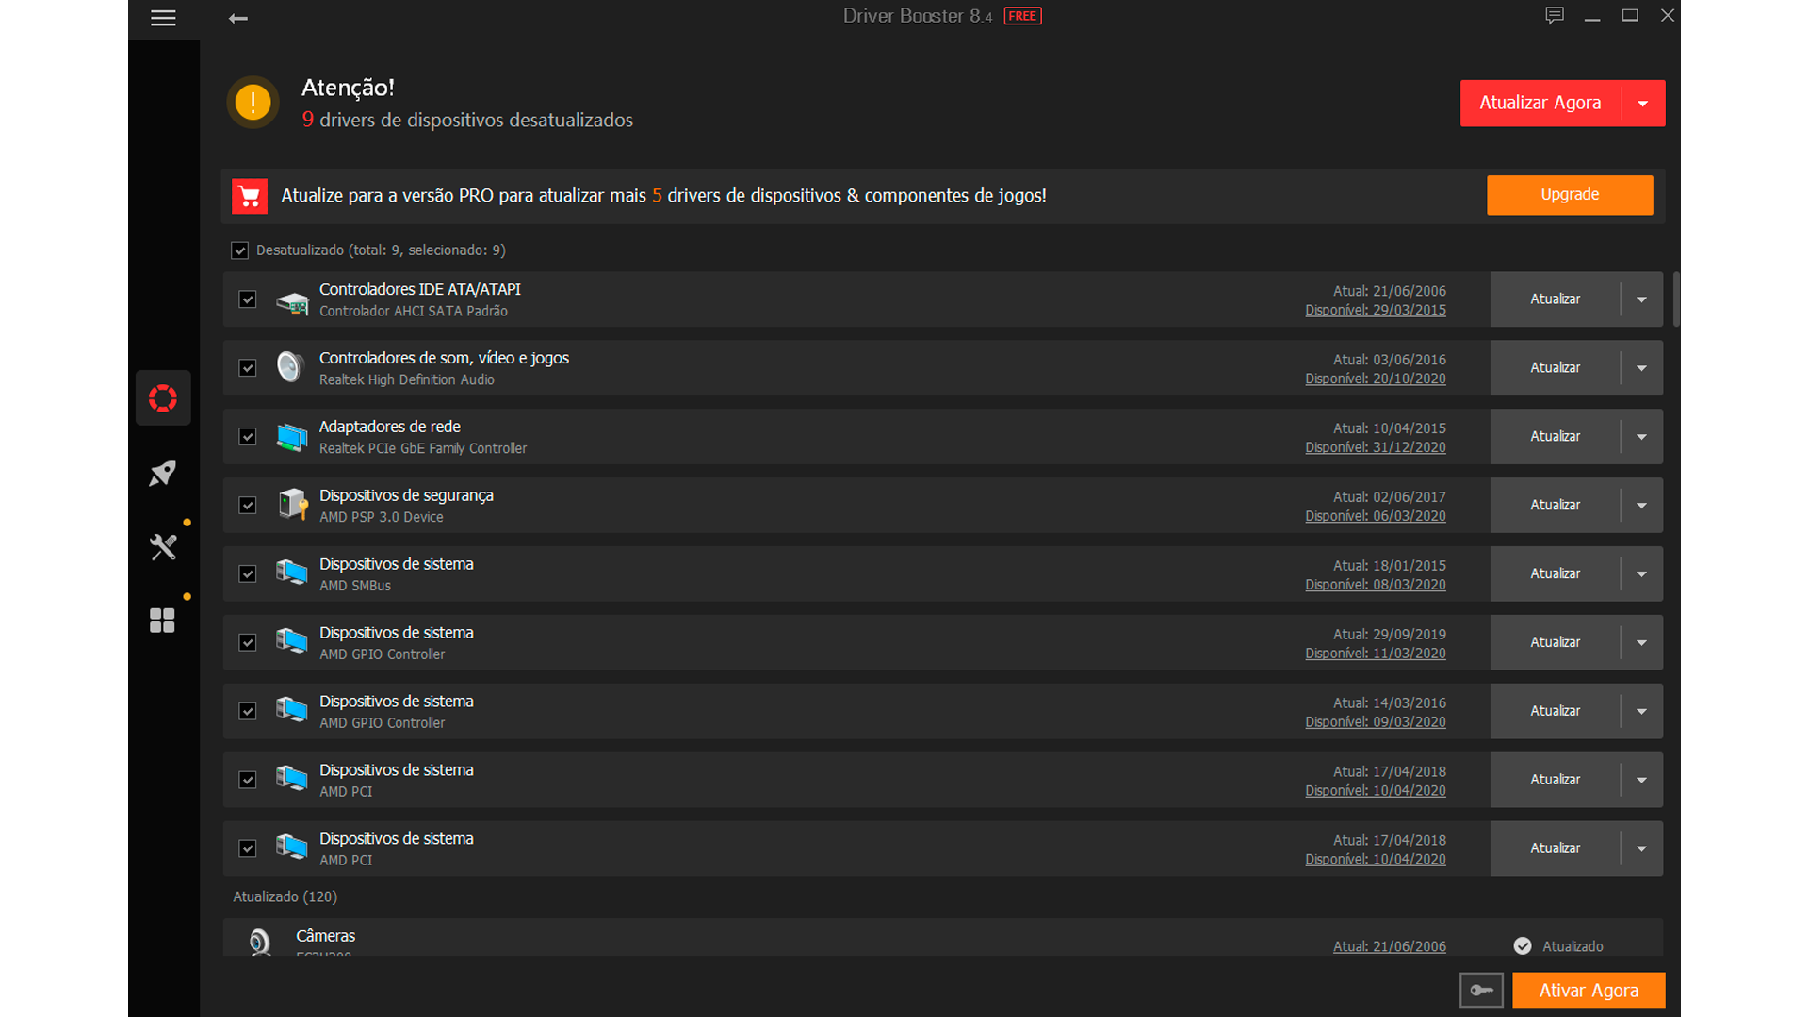The height and width of the screenshot is (1017, 1809).
Task: Click the AMD PSP security device icon
Action: coord(293,505)
